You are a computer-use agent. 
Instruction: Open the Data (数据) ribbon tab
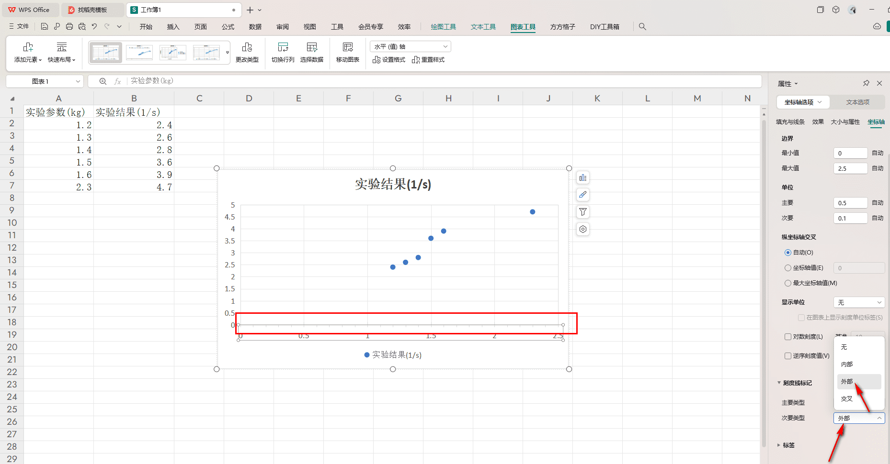[255, 27]
